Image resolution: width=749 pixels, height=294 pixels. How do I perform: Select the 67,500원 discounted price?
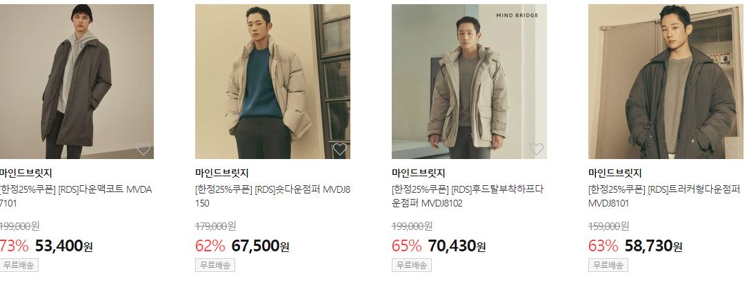(x=260, y=246)
